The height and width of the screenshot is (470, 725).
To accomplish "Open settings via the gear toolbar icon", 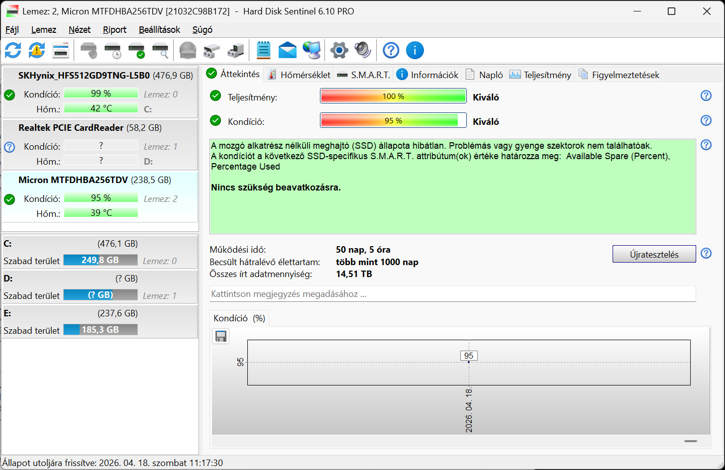I will click(x=339, y=50).
